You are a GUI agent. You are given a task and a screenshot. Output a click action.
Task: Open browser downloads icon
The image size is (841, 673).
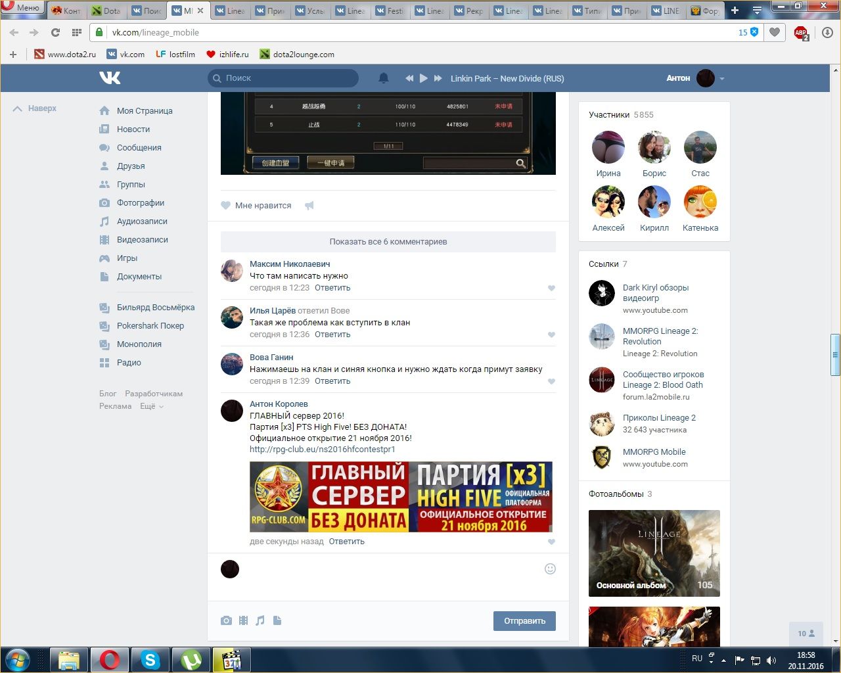[827, 32]
